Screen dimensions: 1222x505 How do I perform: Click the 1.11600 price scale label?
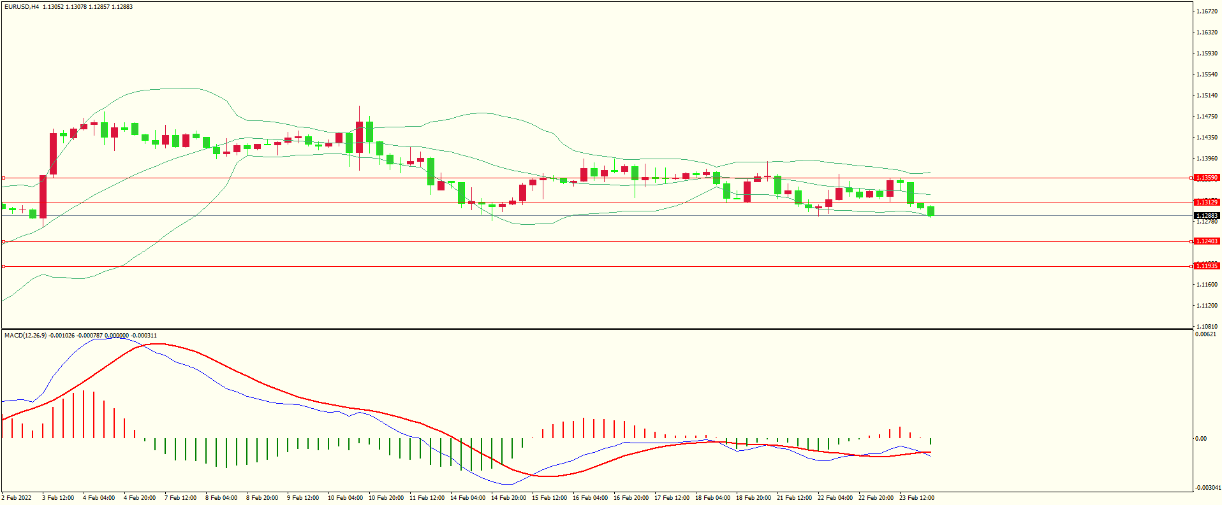click(x=1207, y=285)
